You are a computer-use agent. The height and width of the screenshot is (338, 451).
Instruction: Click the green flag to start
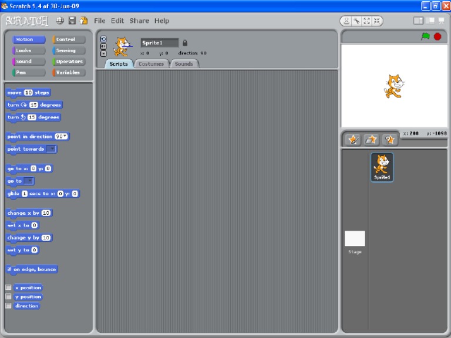point(425,36)
